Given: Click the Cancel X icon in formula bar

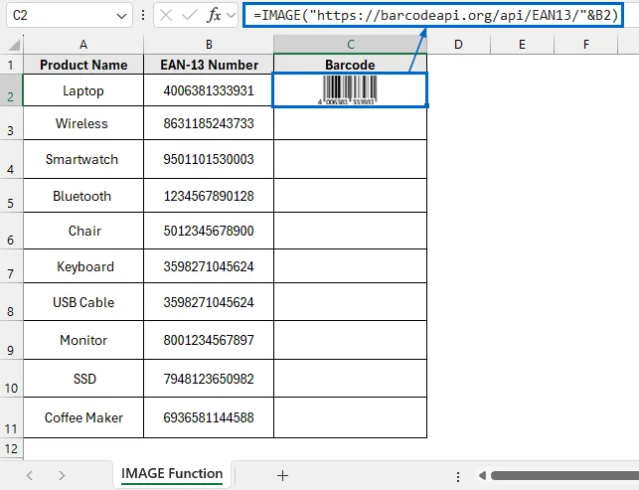Looking at the screenshot, I should pyautogui.click(x=166, y=16).
